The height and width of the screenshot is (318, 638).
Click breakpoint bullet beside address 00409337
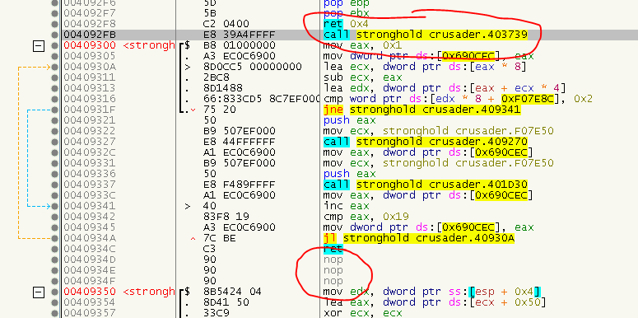(54, 185)
